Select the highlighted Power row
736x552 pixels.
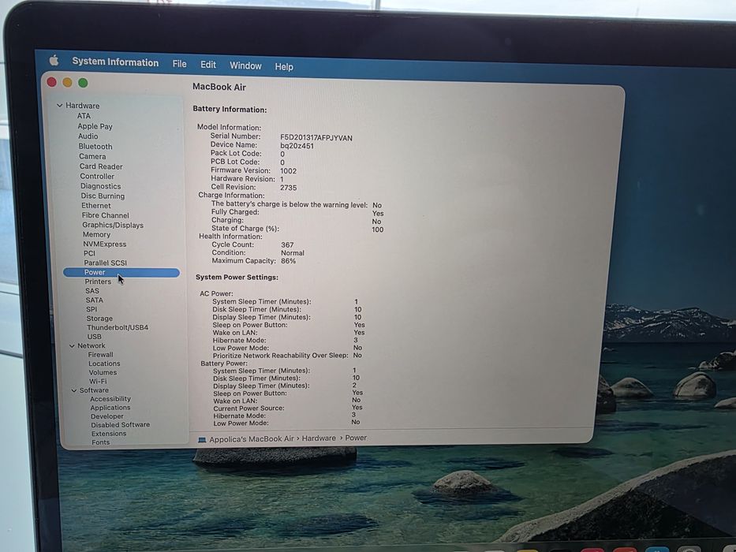(x=121, y=272)
